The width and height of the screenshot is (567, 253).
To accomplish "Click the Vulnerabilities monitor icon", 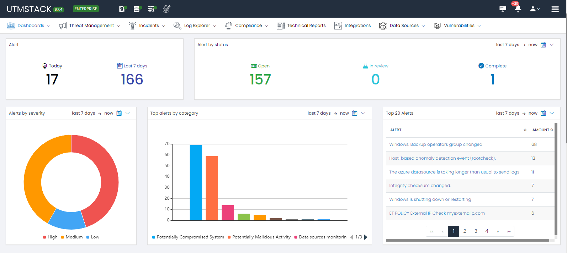I will coord(437,26).
